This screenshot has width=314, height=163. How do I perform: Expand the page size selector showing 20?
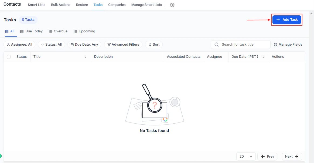(x=246, y=157)
